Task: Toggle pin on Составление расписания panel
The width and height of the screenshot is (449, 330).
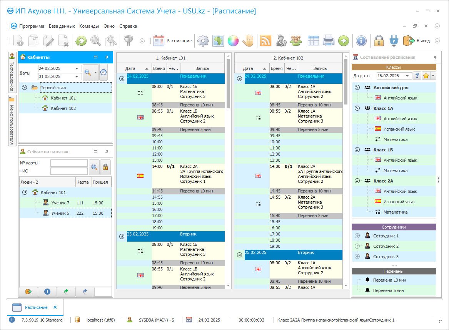Action: click(x=435, y=57)
